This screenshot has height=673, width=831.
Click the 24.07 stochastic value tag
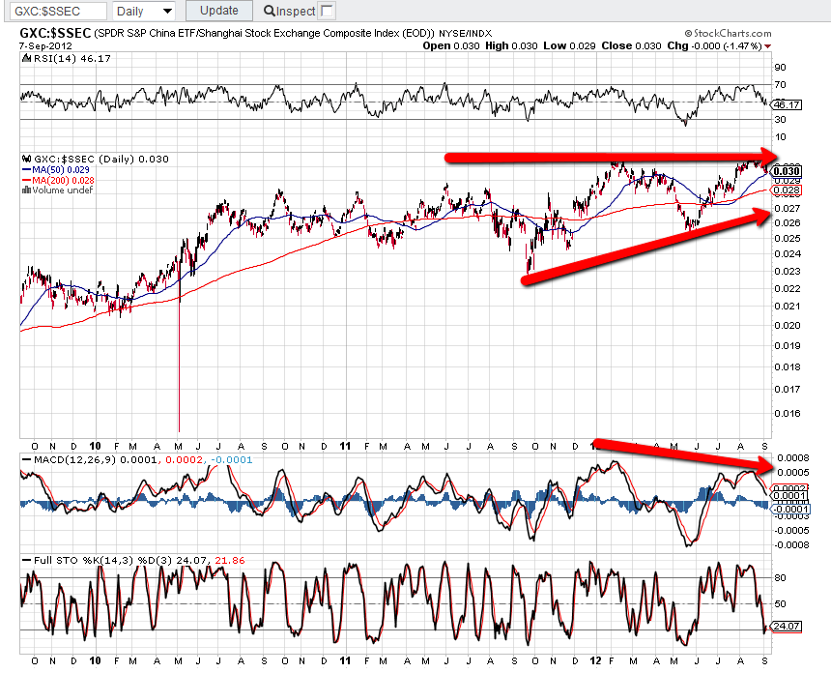tap(787, 627)
